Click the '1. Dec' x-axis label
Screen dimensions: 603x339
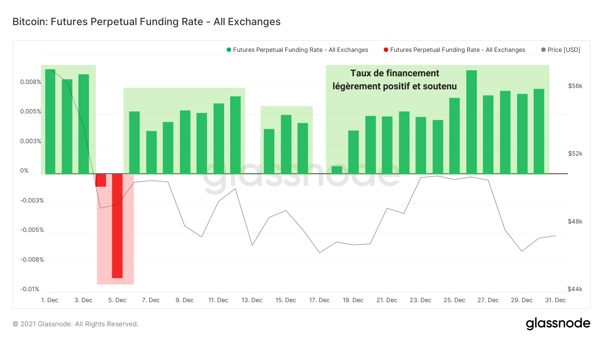(50, 300)
